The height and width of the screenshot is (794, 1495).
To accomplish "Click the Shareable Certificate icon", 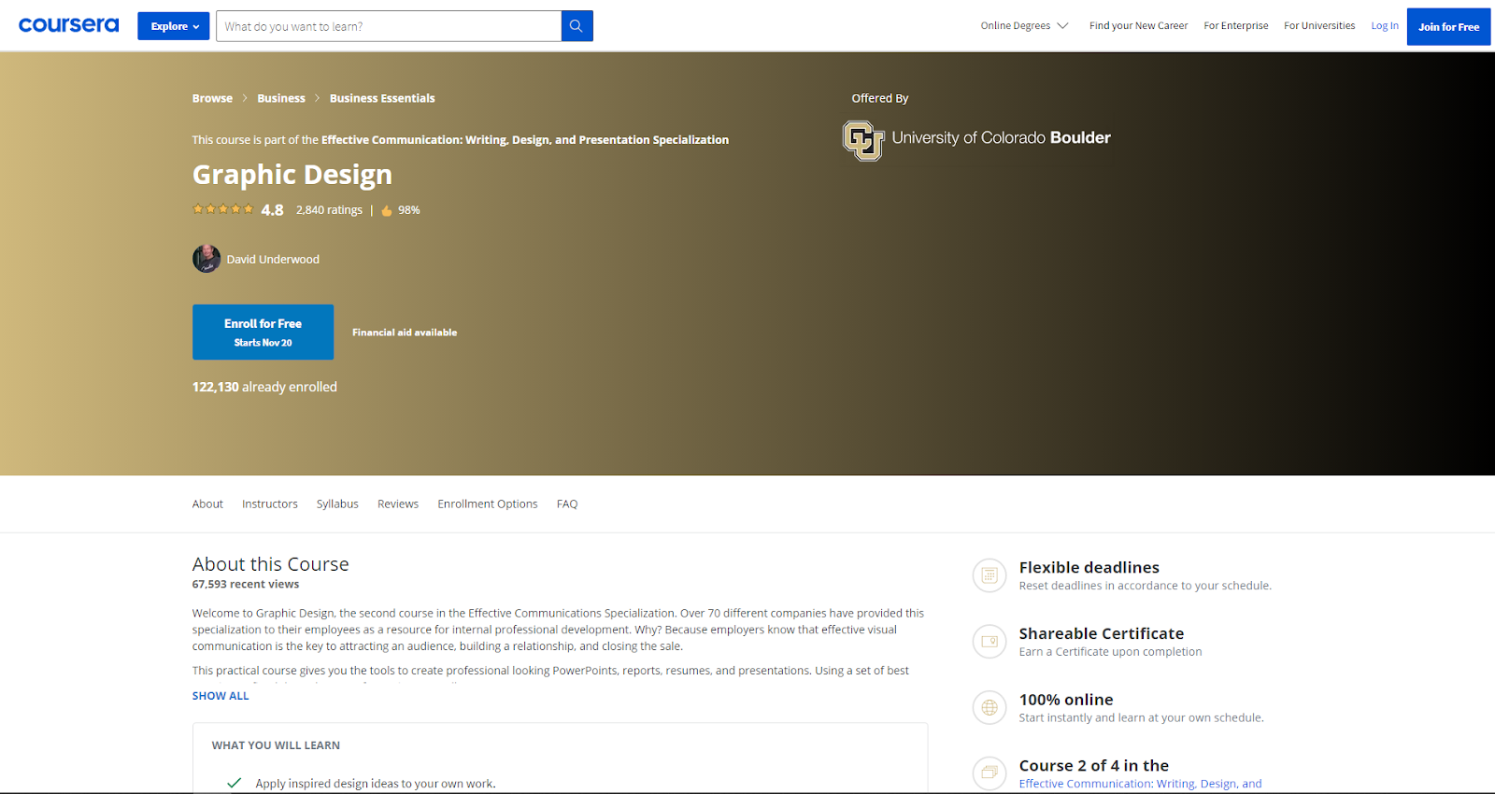I will pyautogui.click(x=990, y=642).
